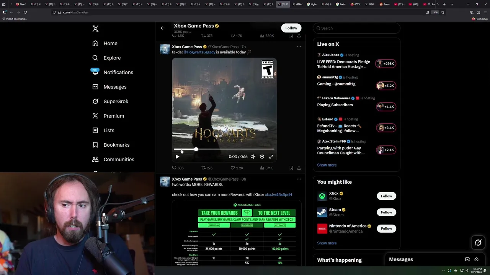This screenshot has width=490, height=275.
Task: Expand the Messages drawer
Action: [476, 259]
